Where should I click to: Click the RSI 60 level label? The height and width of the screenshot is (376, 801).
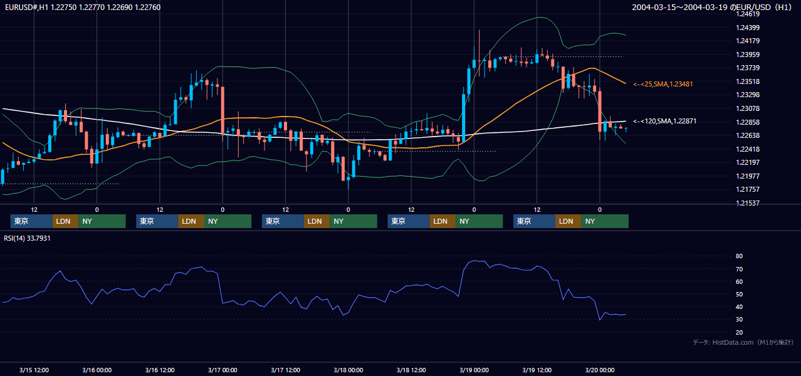(x=739, y=281)
